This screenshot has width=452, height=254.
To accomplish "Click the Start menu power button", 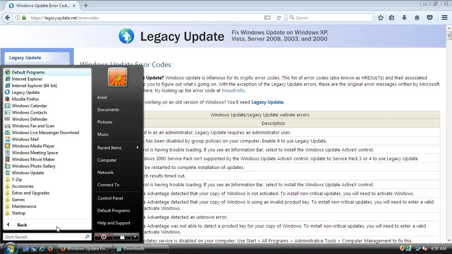I will coord(103,237).
